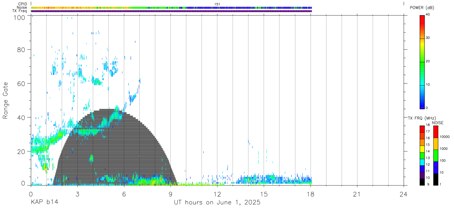Click the KAP b14 radar beam label

click(x=44, y=202)
